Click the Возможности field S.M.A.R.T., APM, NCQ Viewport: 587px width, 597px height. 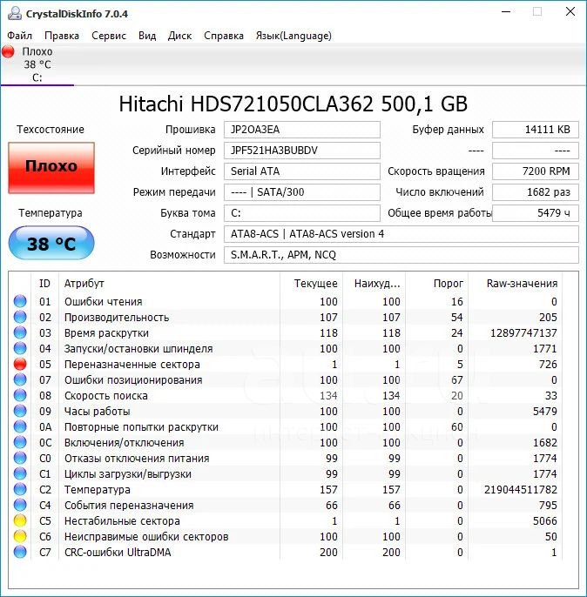(x=401, y=255)
